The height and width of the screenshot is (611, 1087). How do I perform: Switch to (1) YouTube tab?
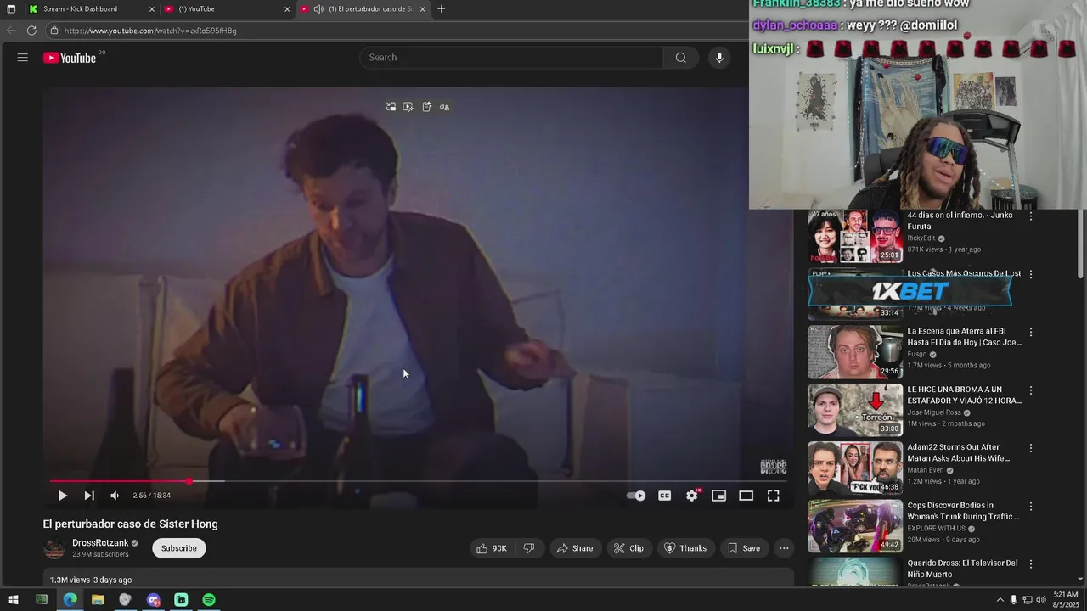pyautogui.click(x=227, y=8)
